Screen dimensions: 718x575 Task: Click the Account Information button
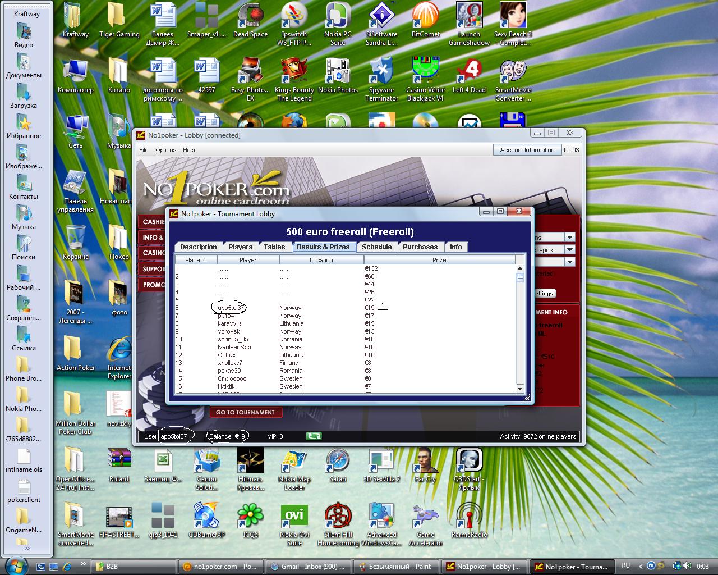click(x=527, y=150)
